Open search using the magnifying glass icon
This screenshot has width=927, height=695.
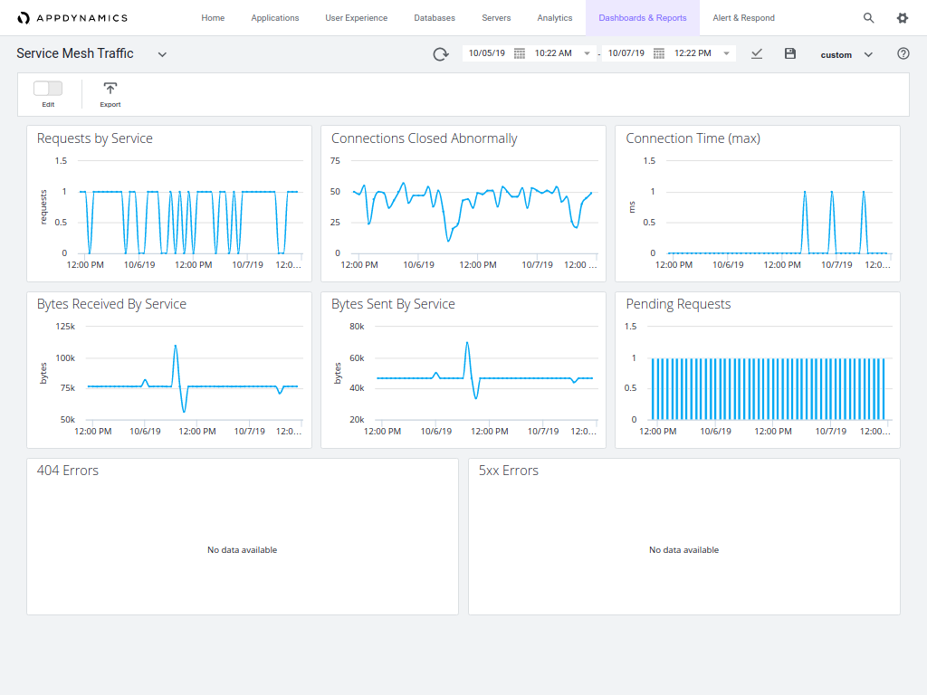click(868, 17)
